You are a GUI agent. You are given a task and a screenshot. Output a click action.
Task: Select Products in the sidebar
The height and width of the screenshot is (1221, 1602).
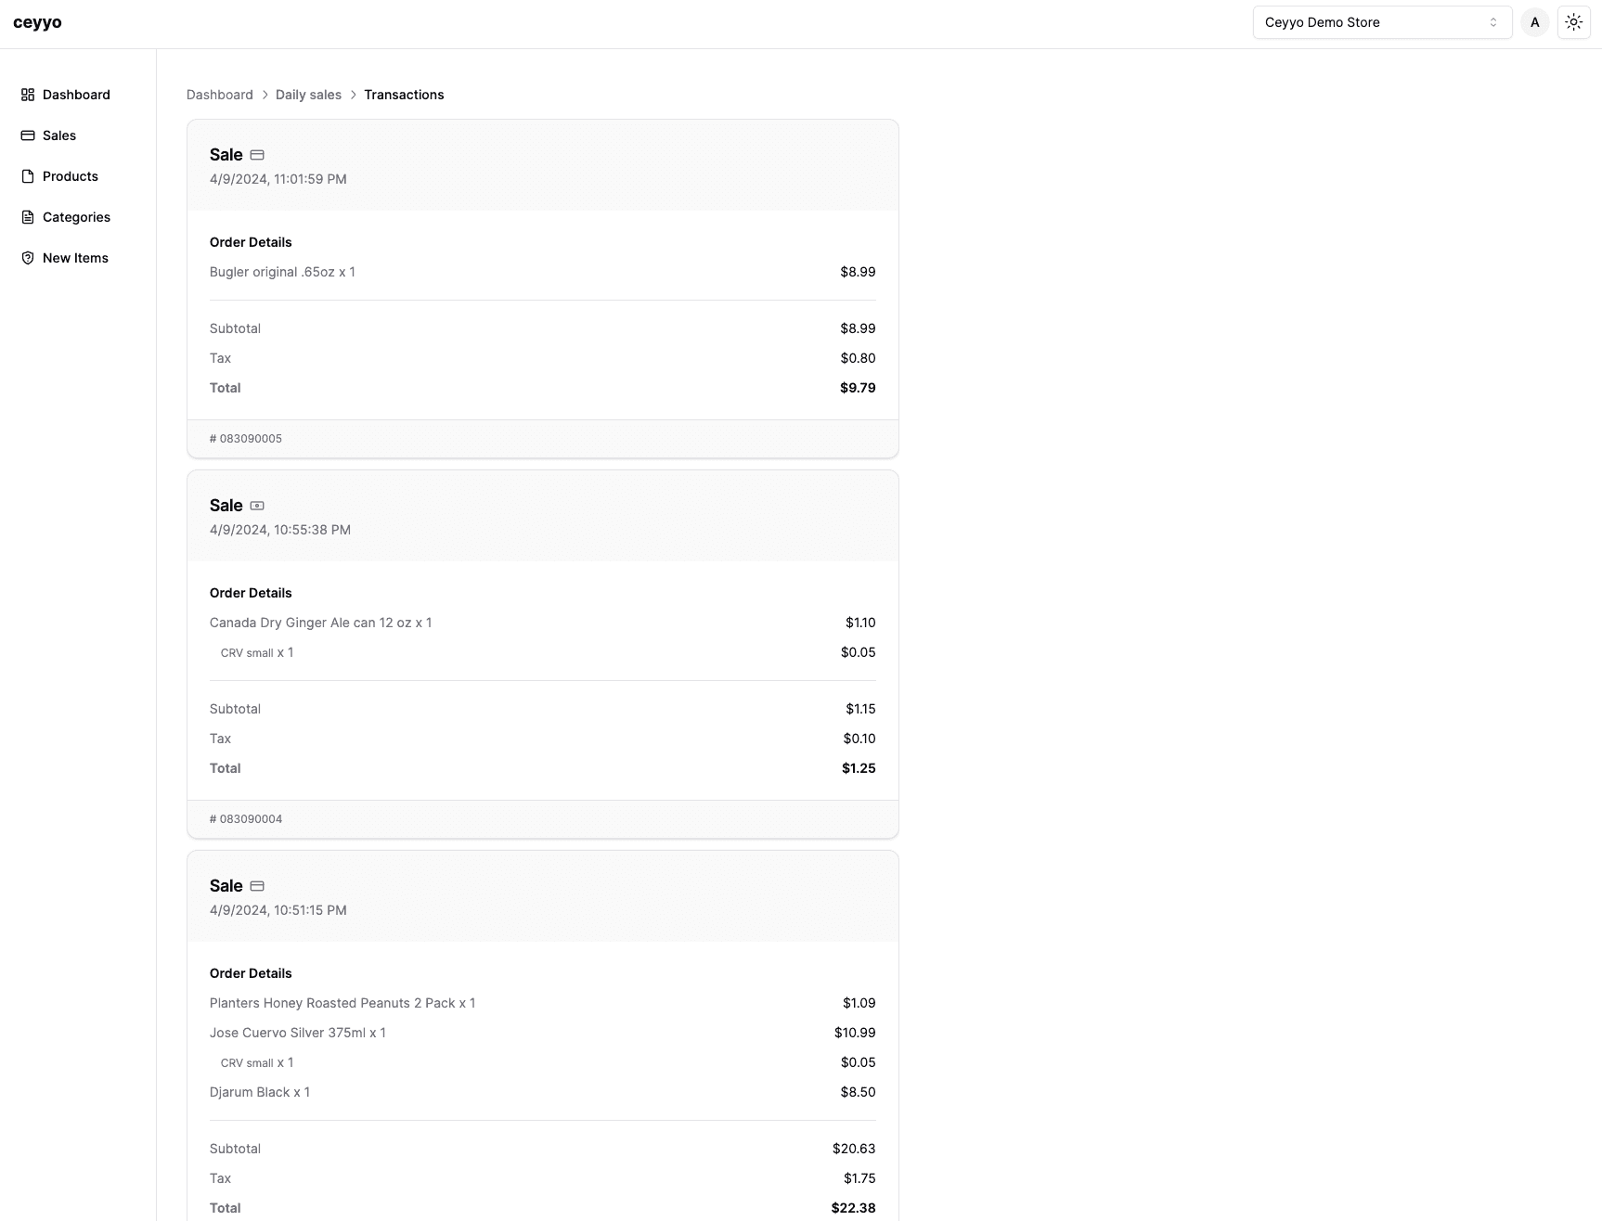point(71,176)
